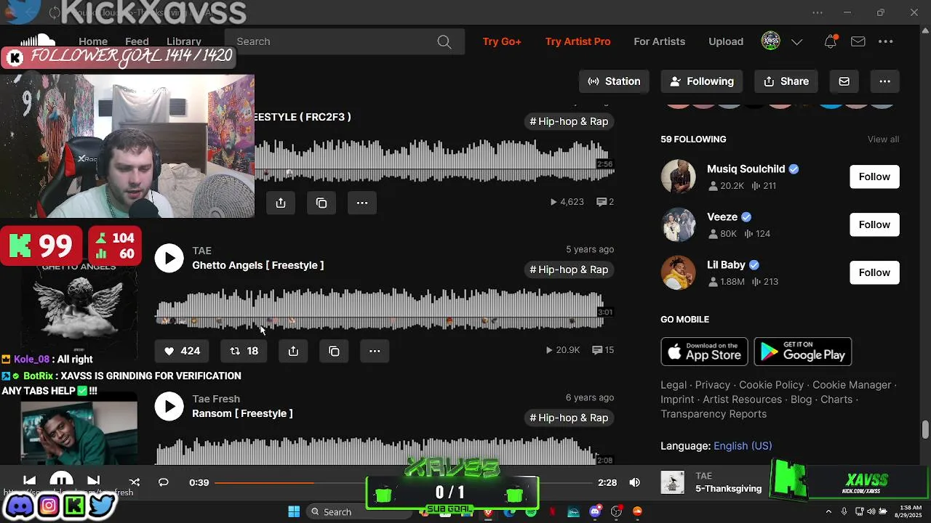Image resolution: width=931 pixels, height=523 pixels.
Task: Send a message with the envelope beside Share
Action: click(844, 81)
